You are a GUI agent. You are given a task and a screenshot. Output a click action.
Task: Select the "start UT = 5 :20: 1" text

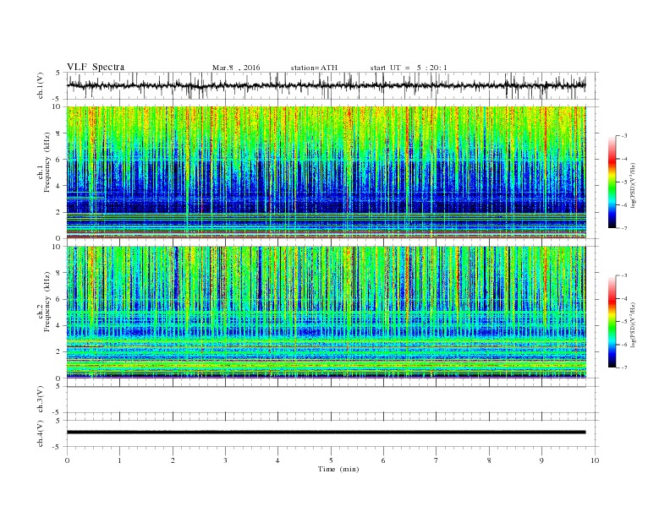(x=409, y=68)
